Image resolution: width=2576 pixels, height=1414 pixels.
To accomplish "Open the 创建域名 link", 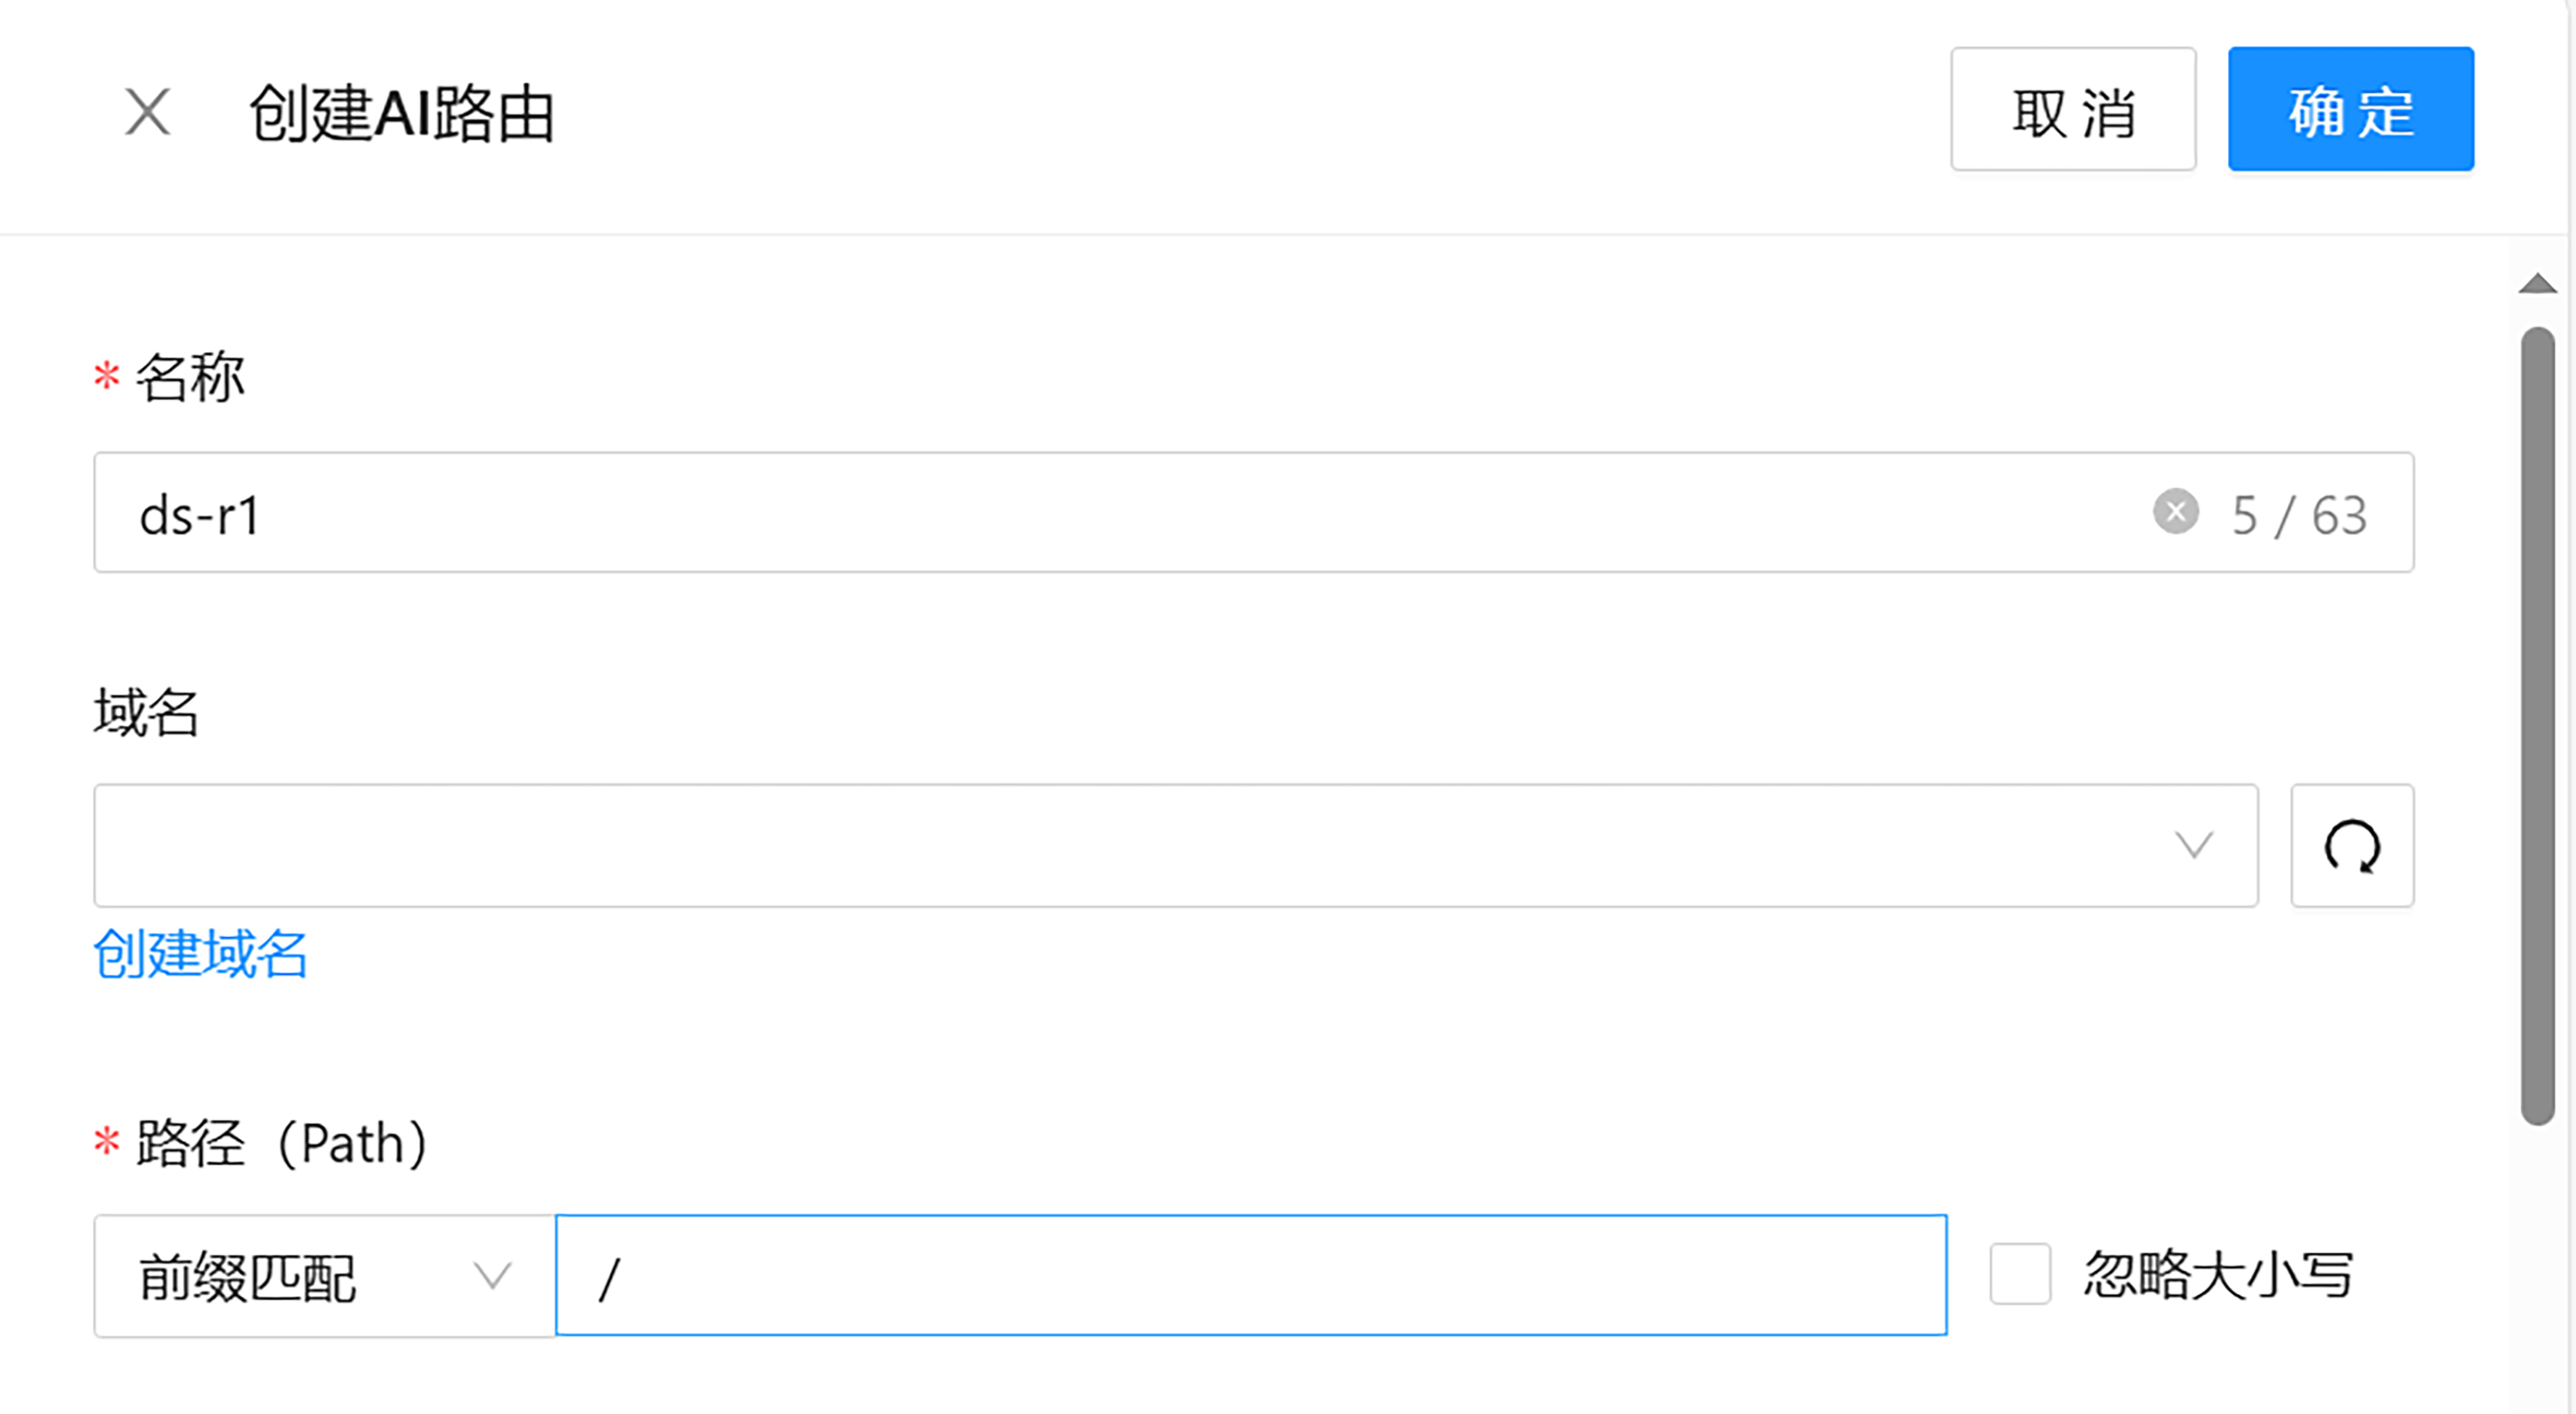I will [200, 953].
